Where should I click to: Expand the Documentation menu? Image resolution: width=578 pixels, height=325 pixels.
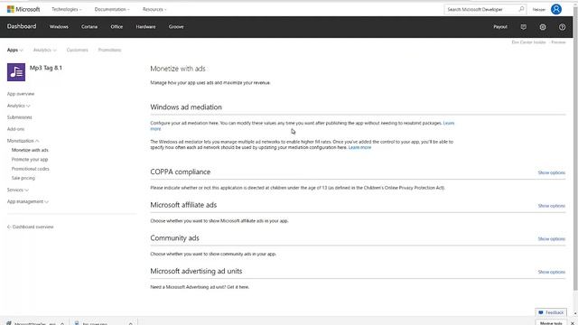112,9
